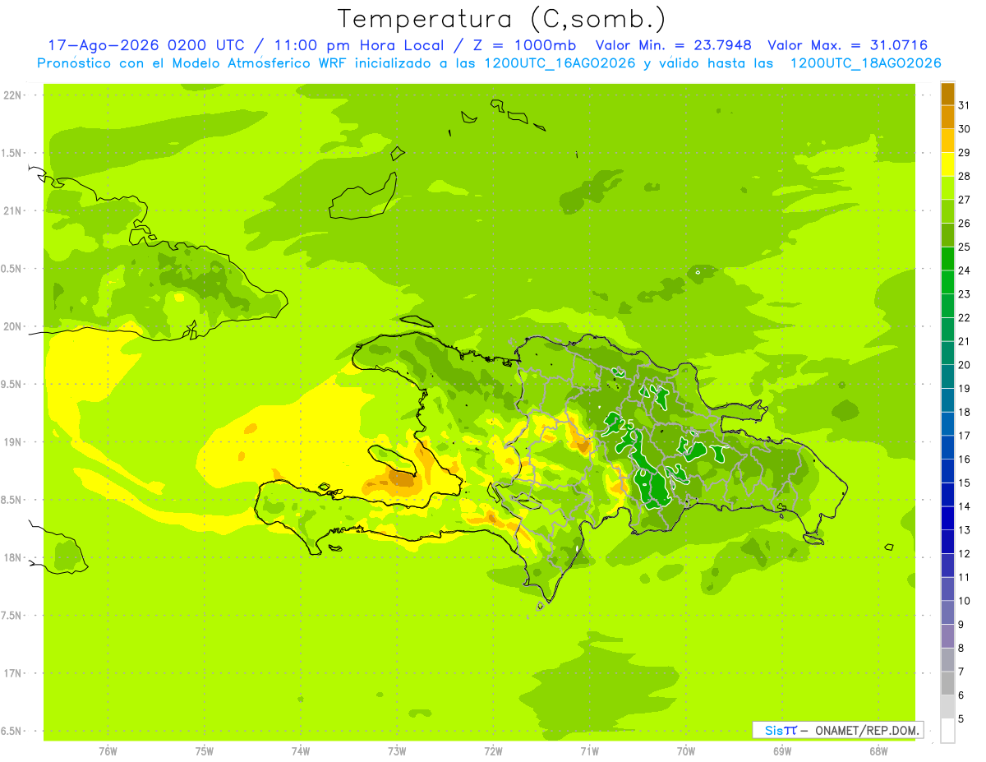Click the legend value label '10'
The height and width of the screenshot is (762, 986).
(x=964, y=601)
